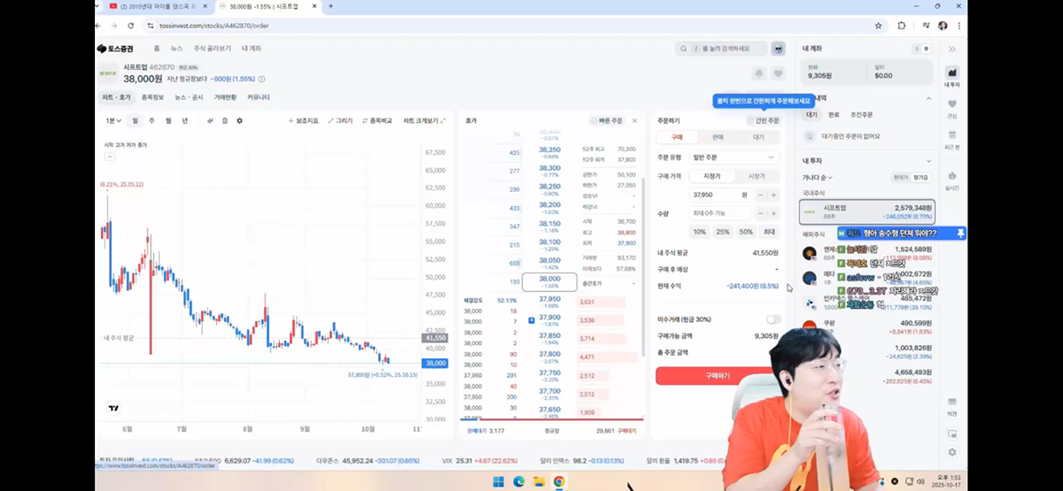Click the notification bell icon
Screen dimensions: 1063x491
pyautogui.click(x=758, y=73)
